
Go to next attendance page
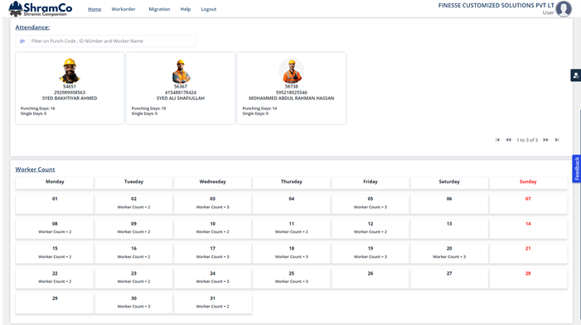(546, 140)
